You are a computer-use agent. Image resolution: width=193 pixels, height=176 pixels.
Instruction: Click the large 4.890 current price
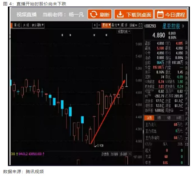159,35
